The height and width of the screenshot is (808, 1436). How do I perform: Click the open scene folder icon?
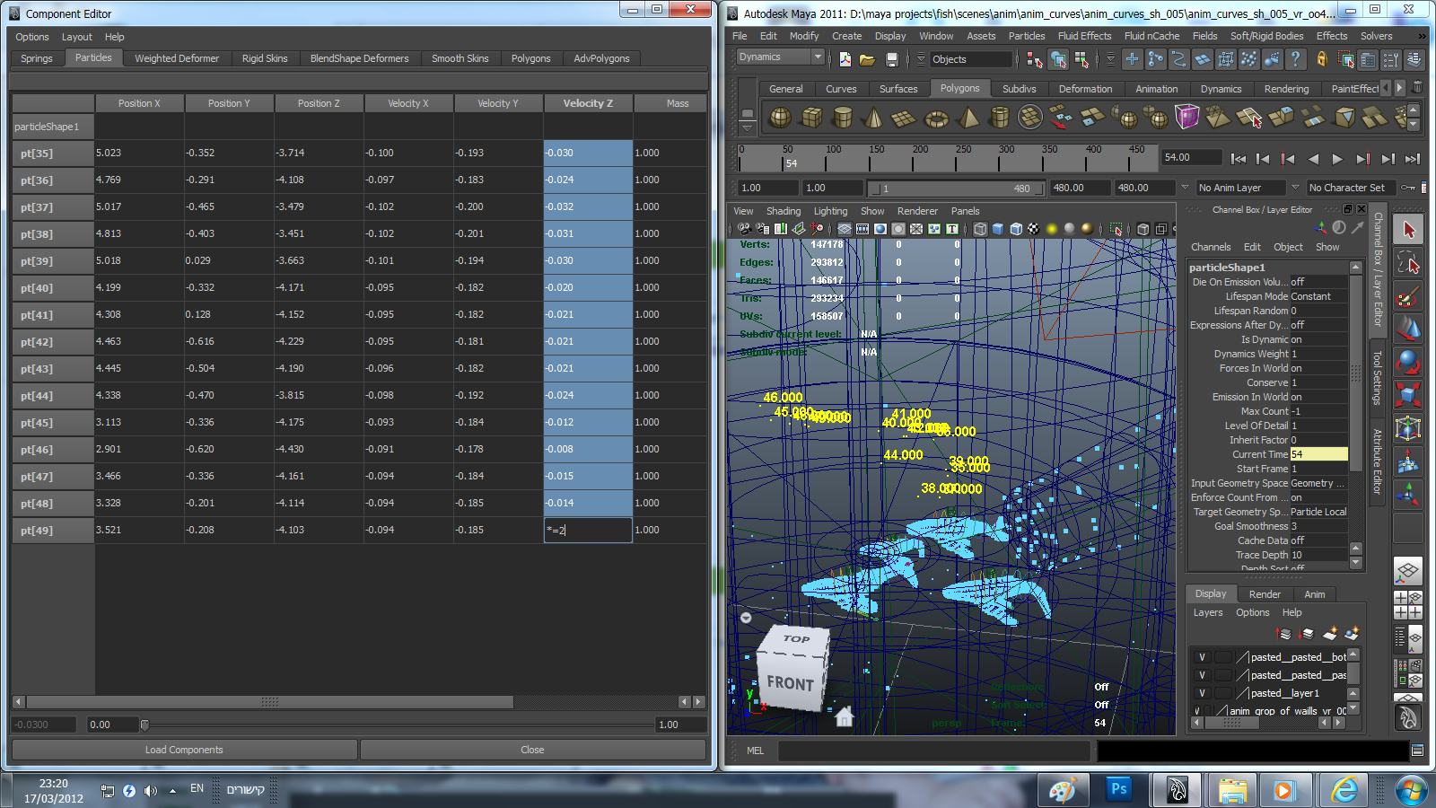867,59
